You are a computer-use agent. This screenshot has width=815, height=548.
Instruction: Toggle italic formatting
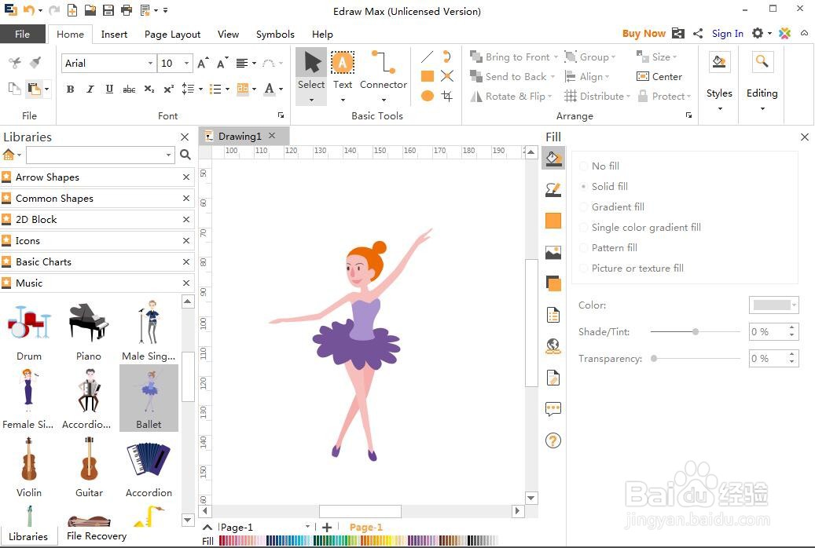click(x=90, y=89)
